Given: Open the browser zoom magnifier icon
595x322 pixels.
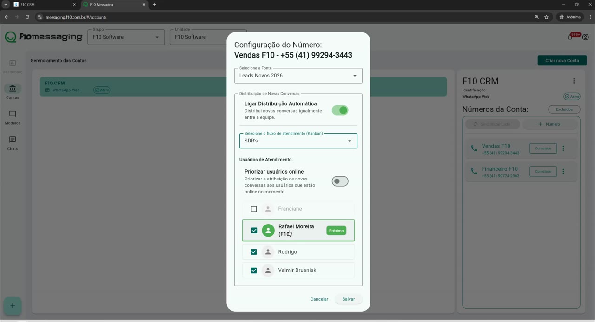Looking at the screenshot, I should tap(536, 17).
